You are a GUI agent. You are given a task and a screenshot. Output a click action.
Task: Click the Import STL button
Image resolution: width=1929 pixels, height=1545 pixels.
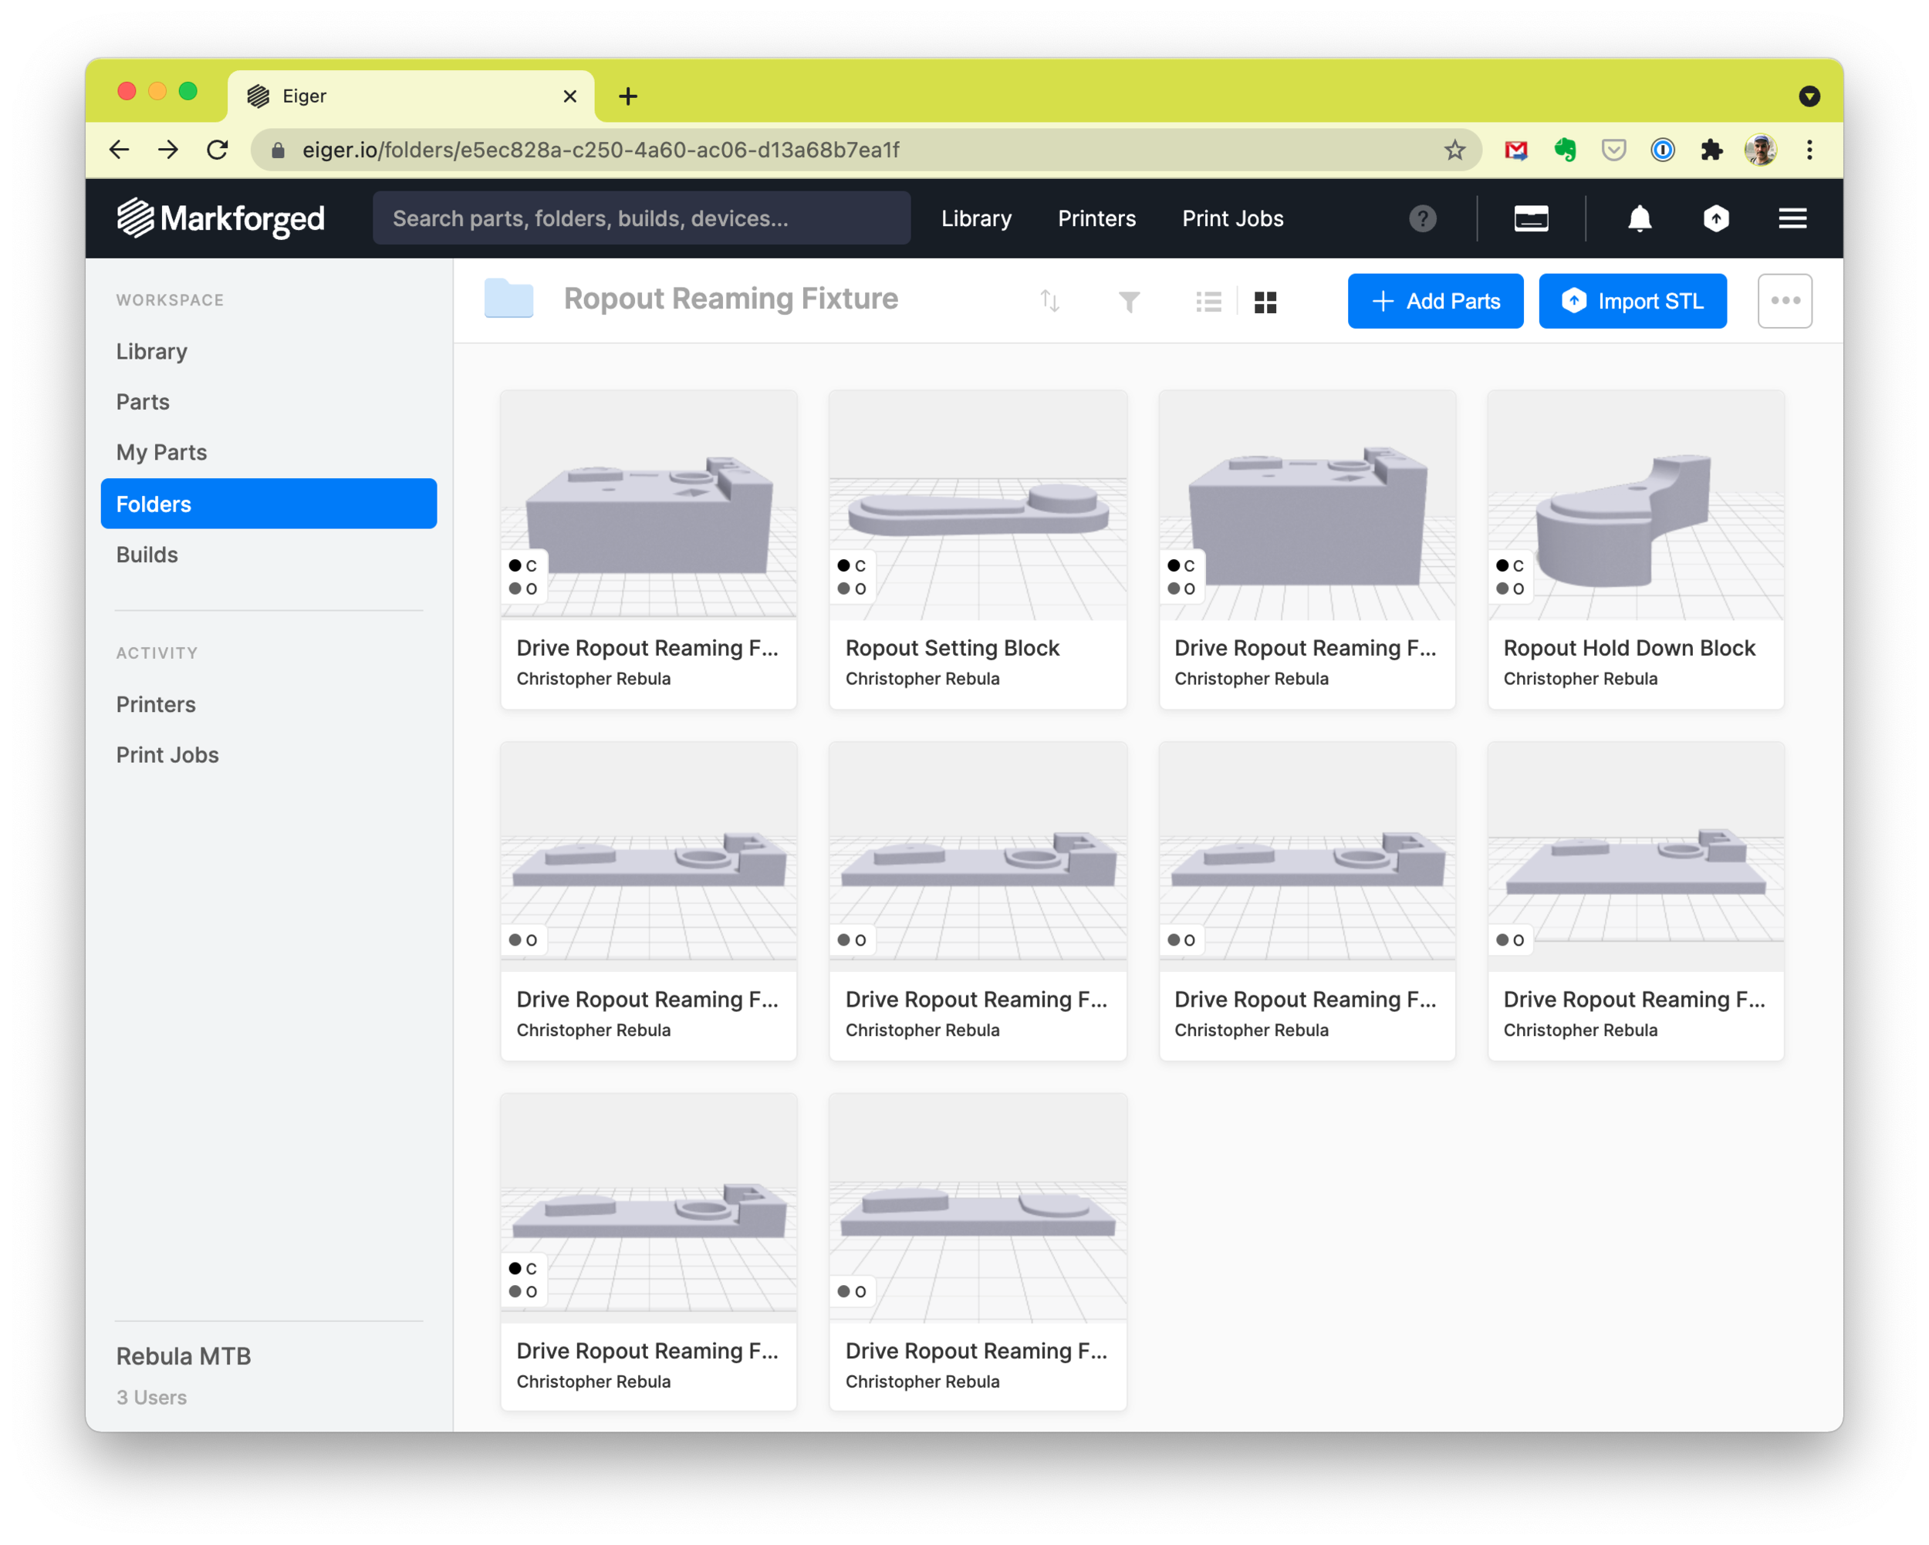point(1631,301)
